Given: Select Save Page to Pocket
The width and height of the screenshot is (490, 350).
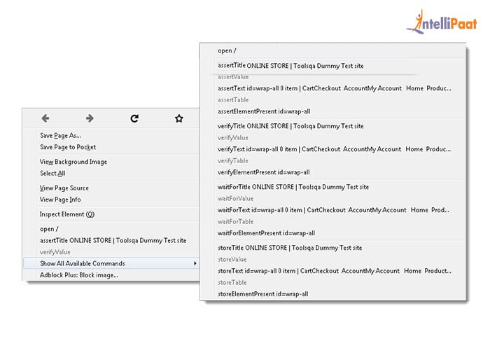Looking at the screenshot, I should point(68,147).
